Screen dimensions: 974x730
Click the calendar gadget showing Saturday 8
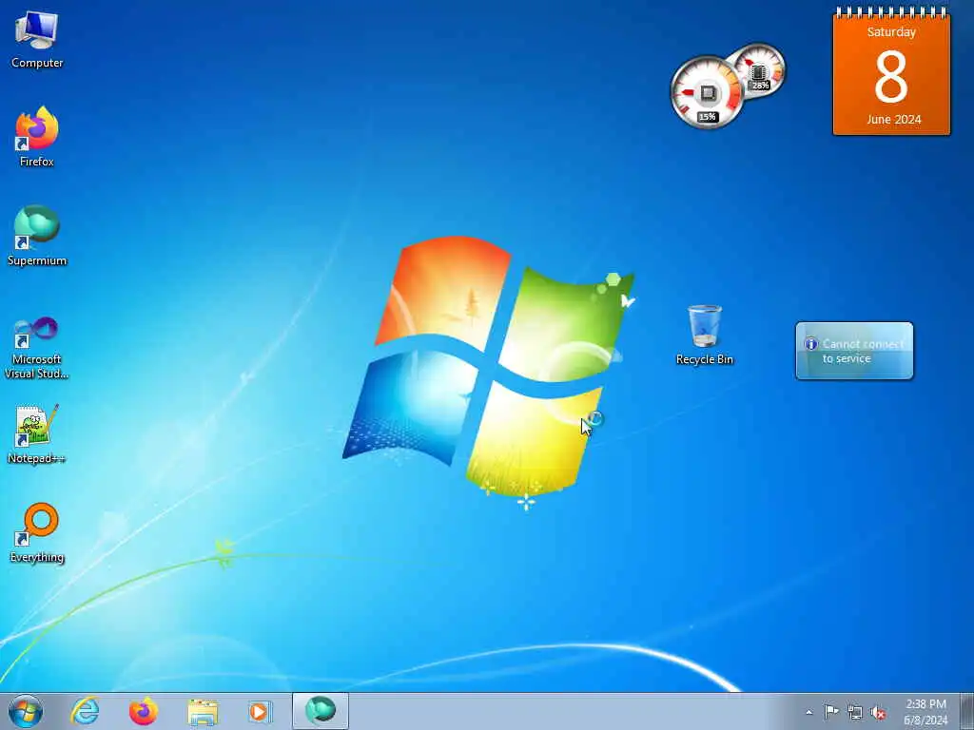891,71
